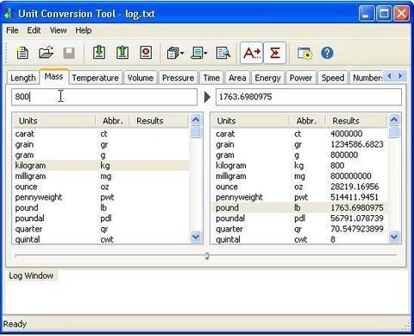The width and height of the screenshot is (414, 336).
Task: Open the options window gear icon
Action: coord(304,54)
